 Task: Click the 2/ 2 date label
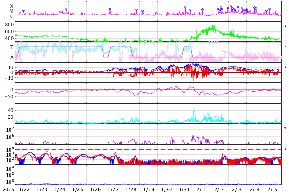pos(219,189)
